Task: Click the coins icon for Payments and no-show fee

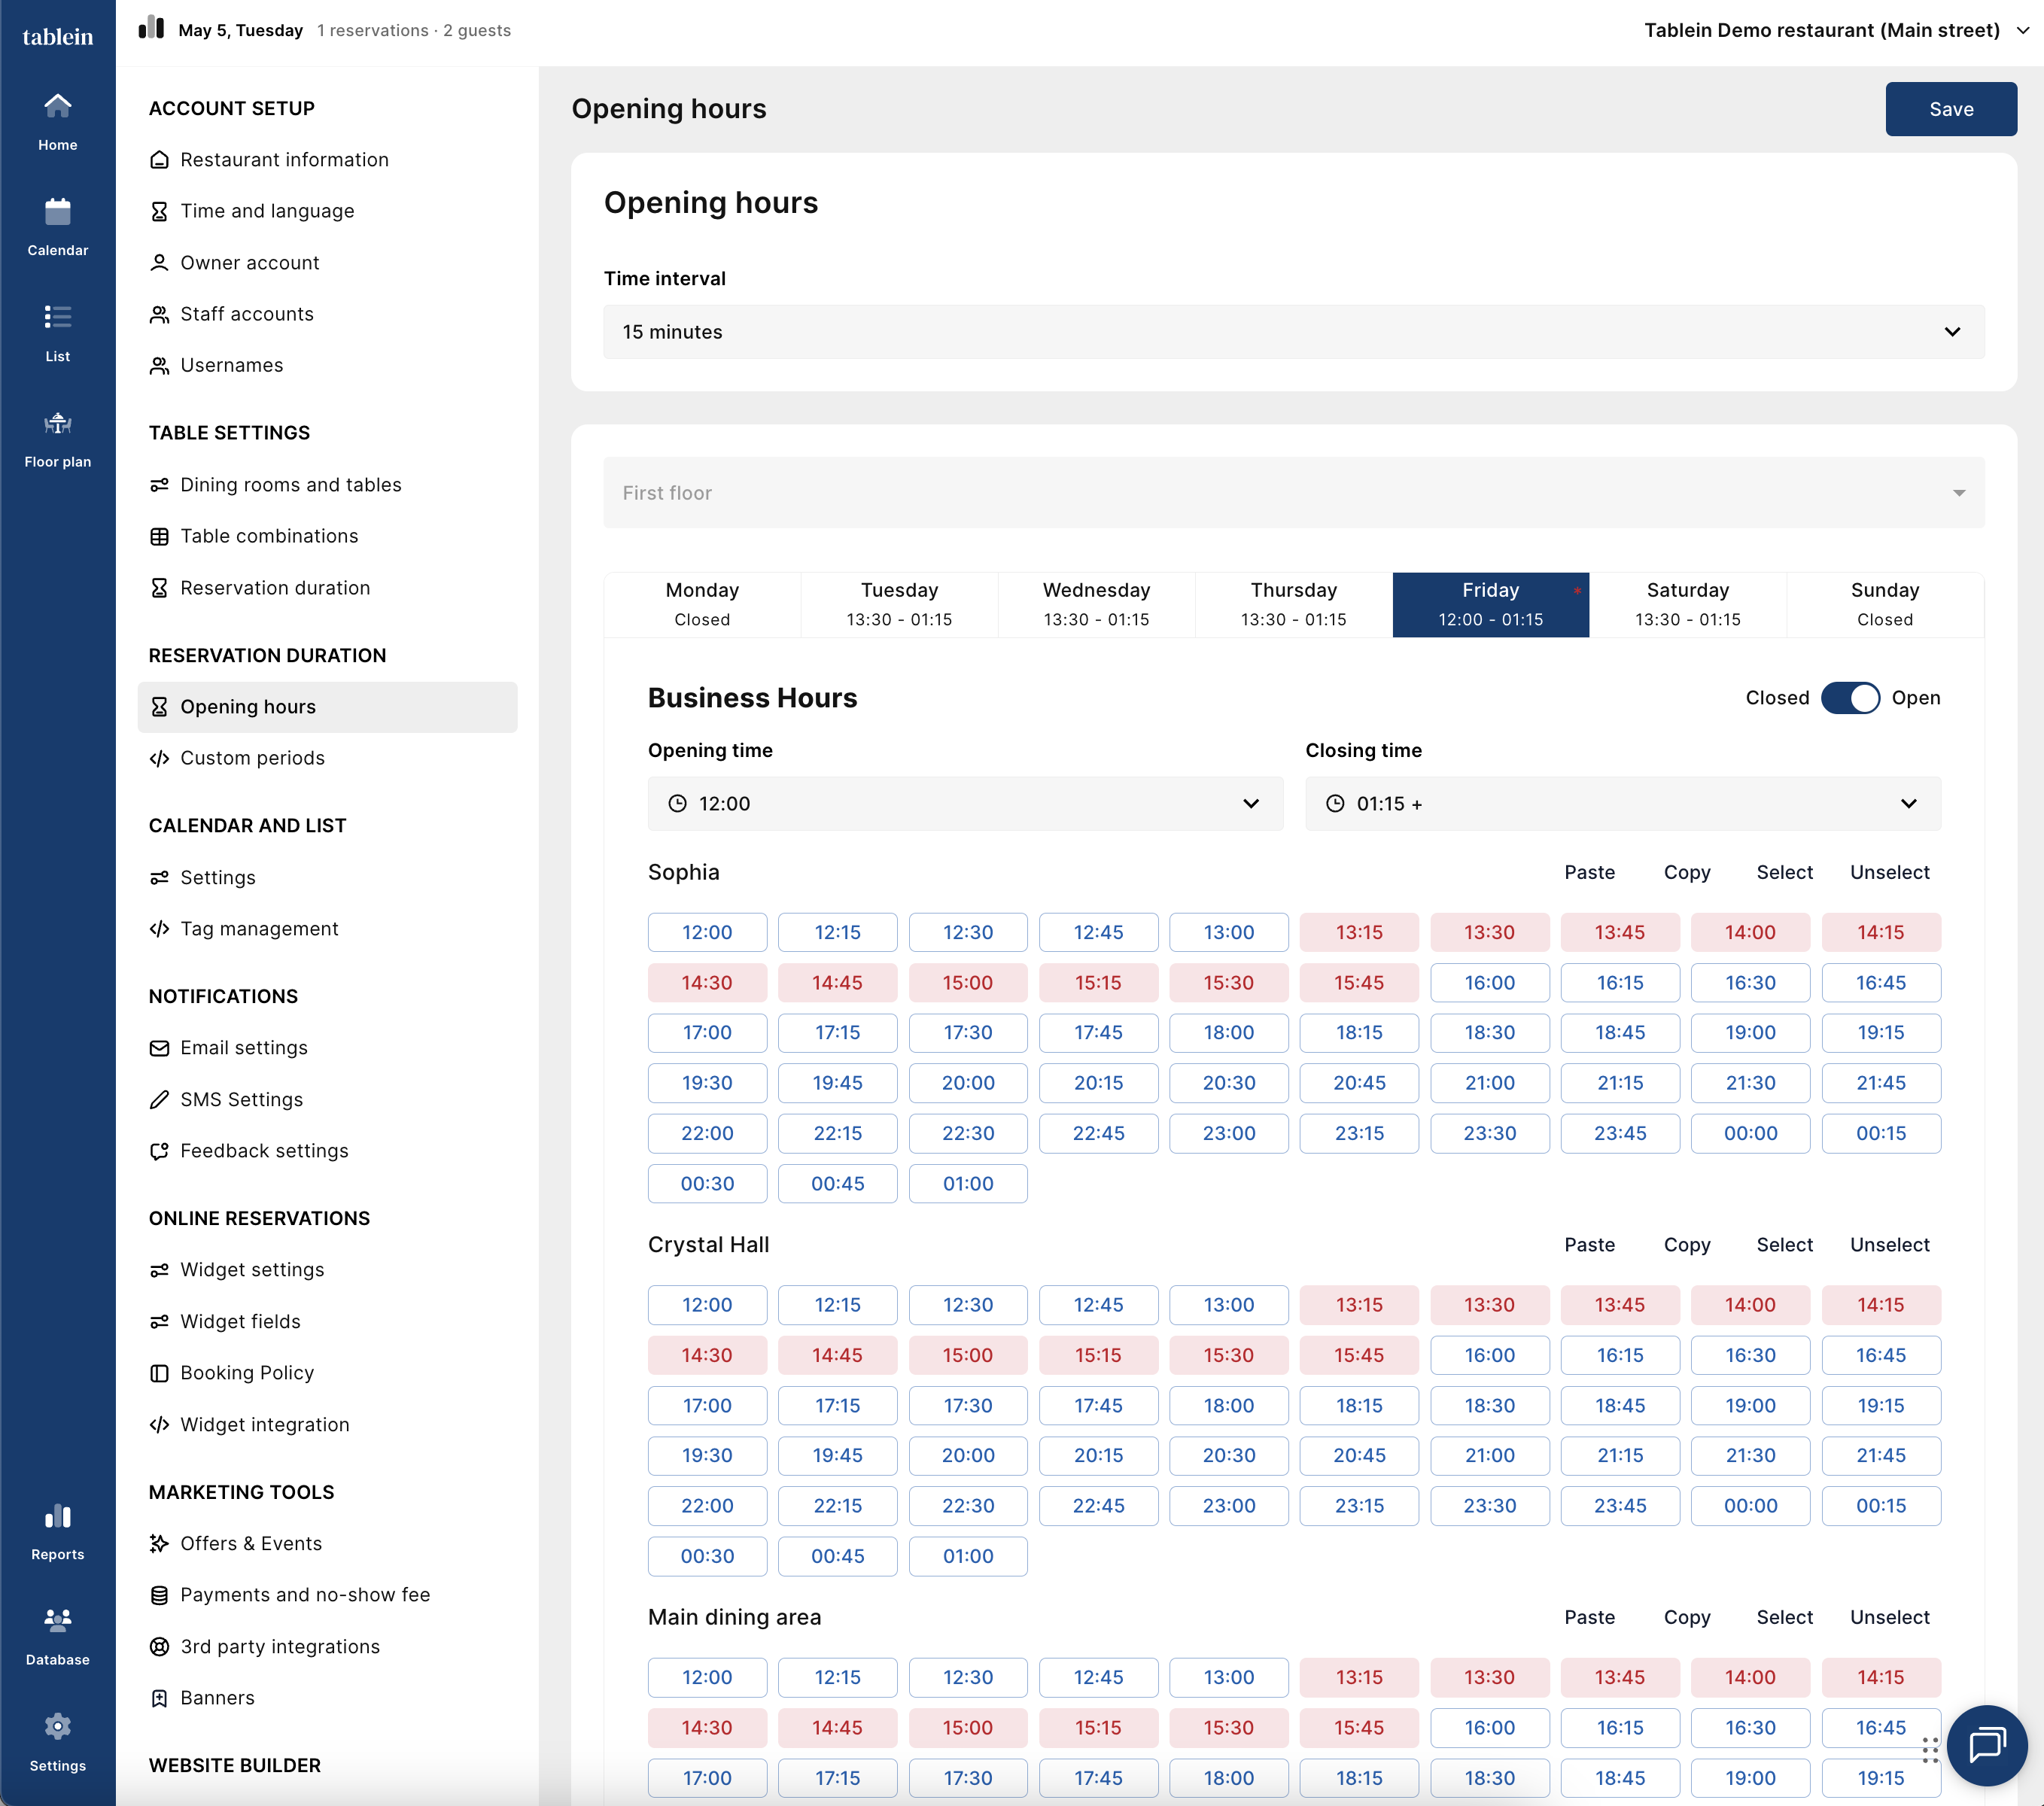Action: coord(159,1595)
